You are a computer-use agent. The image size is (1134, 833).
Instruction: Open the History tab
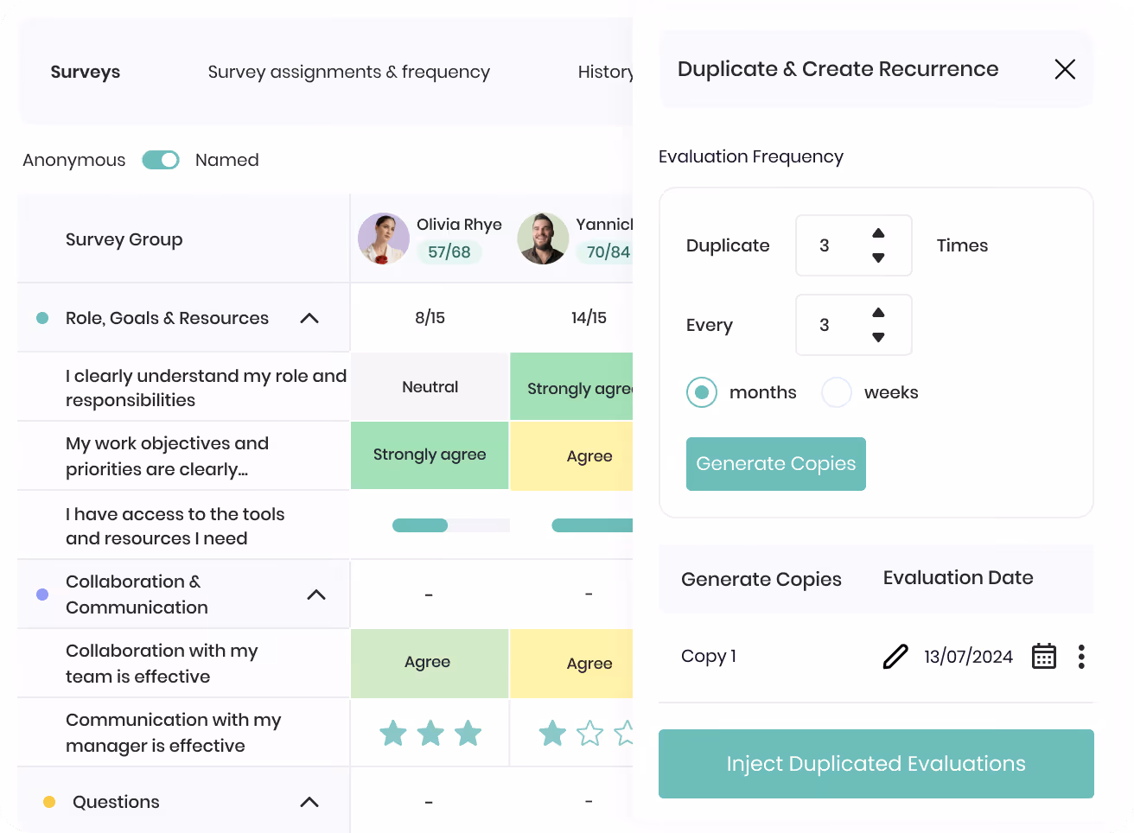(605, 72)
